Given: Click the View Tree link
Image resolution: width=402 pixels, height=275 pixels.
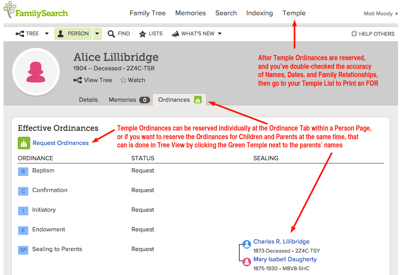Looking at the screenshot, I should click(98, 80).
